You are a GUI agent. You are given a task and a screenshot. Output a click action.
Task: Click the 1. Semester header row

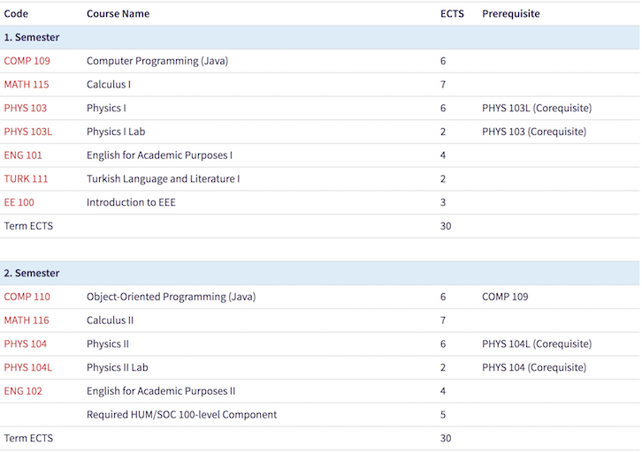pyautogui.click(x=320, y=38)
